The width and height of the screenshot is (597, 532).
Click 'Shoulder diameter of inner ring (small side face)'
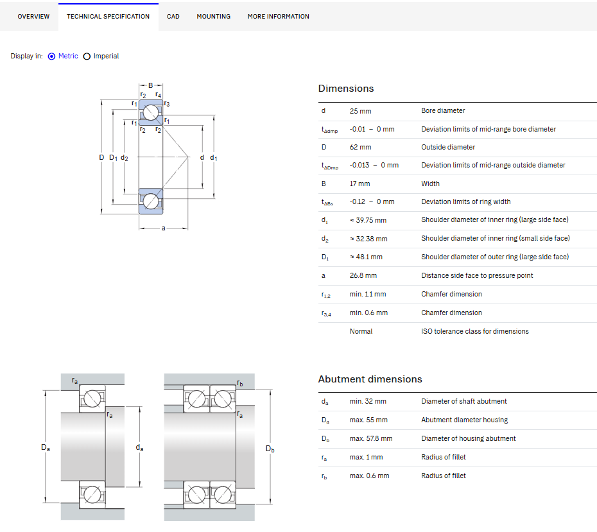pos(496,238)
